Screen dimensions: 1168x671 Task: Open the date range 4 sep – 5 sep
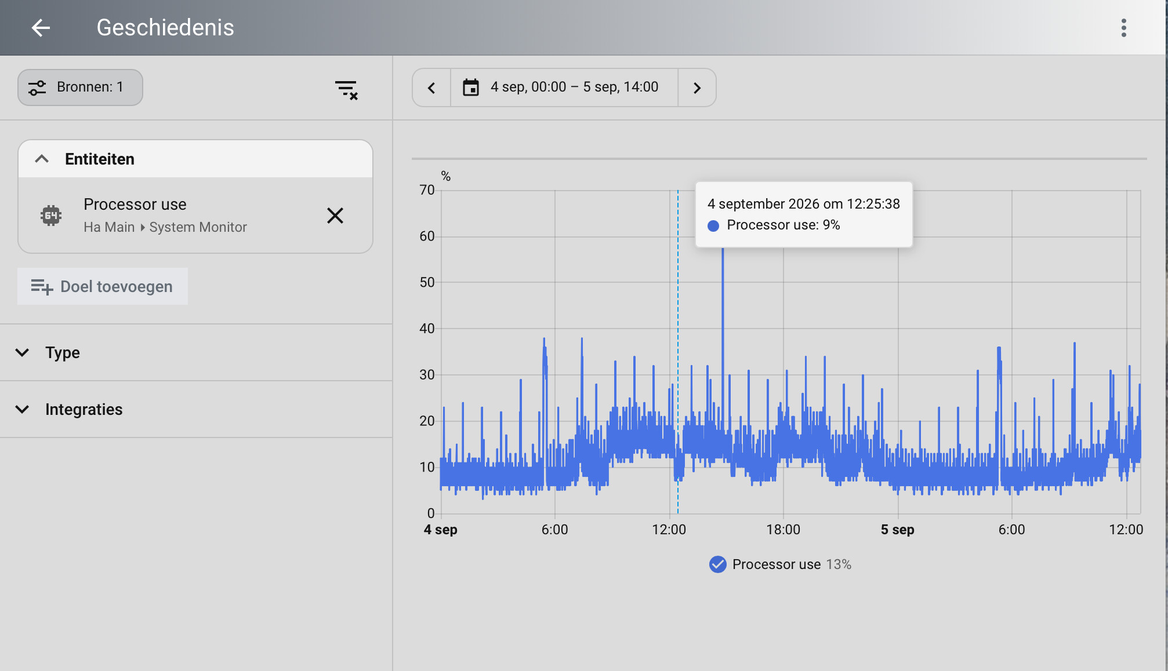[564, 87]
